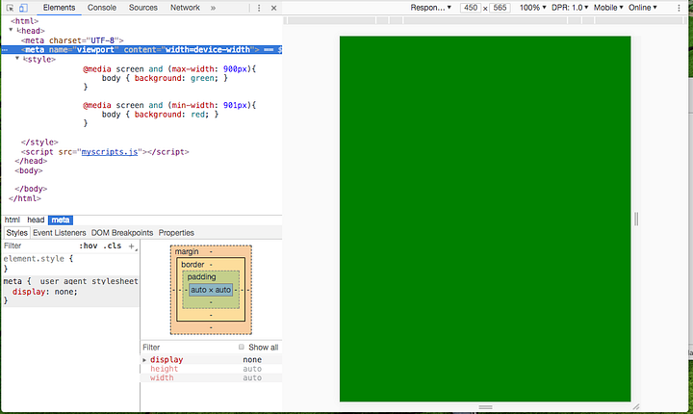This screenshot has width=693, height=414.
Task: Open the DOM Breakpoints sub-tab
Action: [x=122, y=233]
